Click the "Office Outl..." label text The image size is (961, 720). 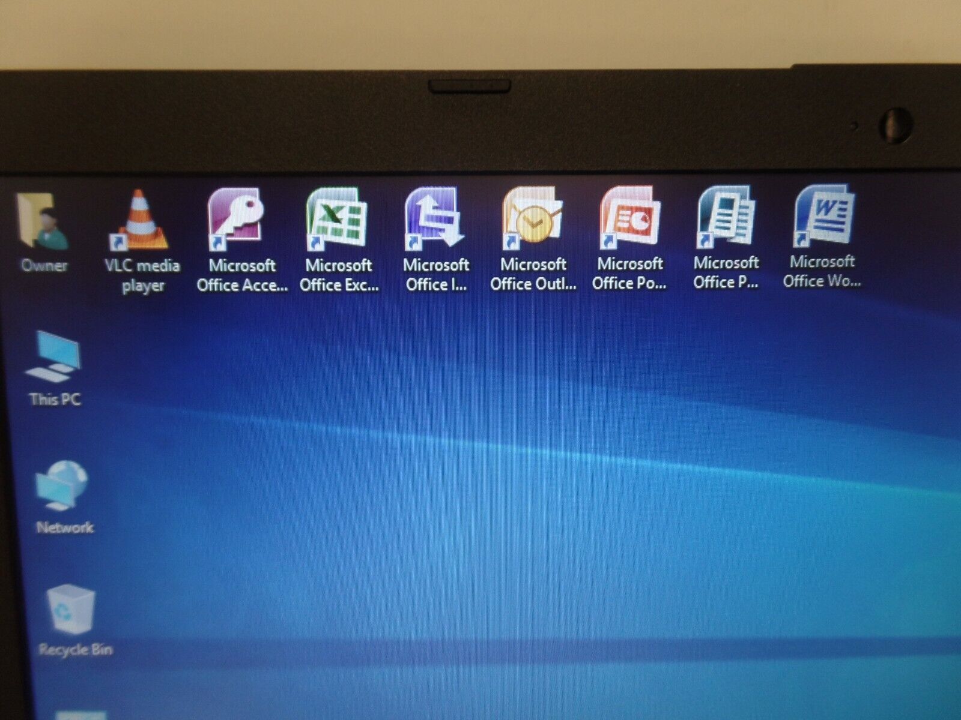[533, 284]
